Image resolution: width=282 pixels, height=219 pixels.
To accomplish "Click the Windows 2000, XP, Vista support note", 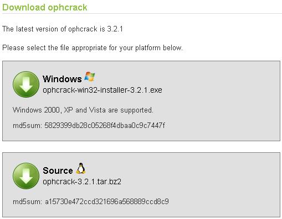I will (83, 110).
